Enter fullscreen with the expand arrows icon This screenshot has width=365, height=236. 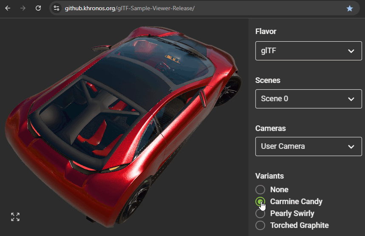coord(15,217)
